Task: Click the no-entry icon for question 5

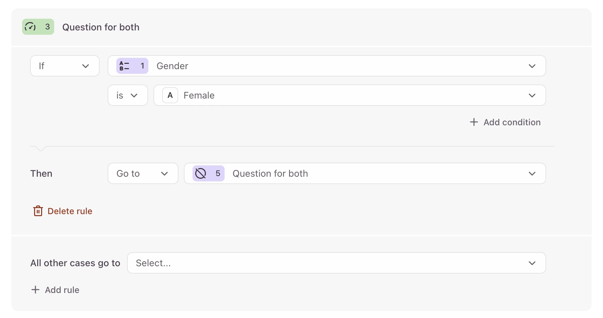Action: tap(201, 173)
